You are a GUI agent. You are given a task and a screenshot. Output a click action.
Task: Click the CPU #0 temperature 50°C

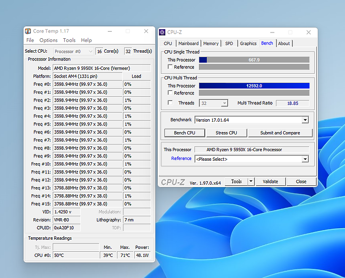tap(76, 256)
